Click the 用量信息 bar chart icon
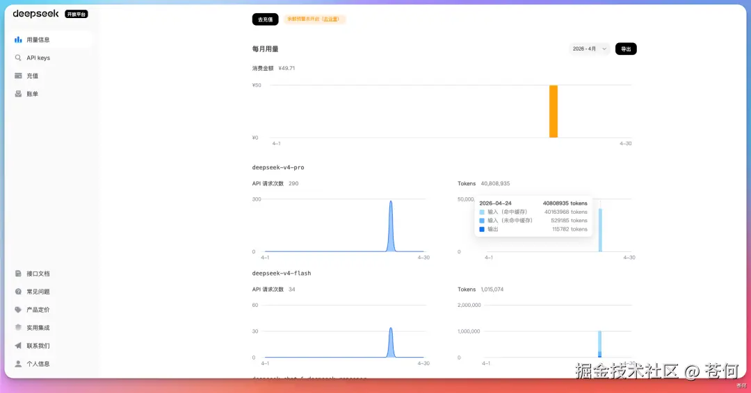The height and width of the screenshot is (393, 751). point(18,40)
